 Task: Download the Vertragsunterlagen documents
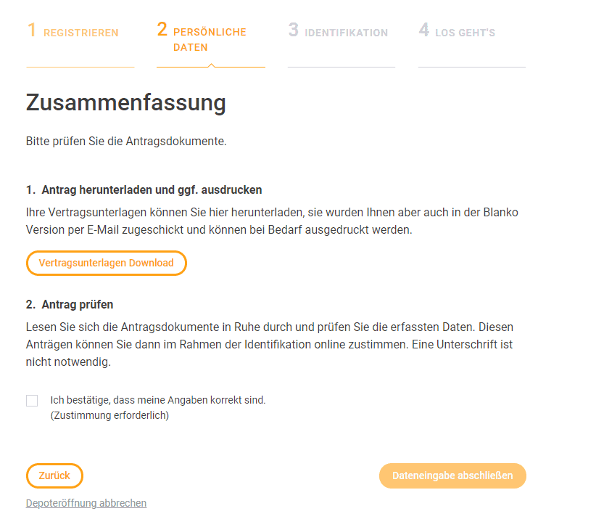tap(107, 263)
